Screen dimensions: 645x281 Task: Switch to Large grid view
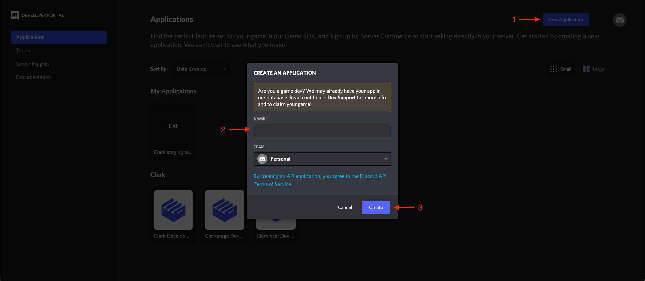[593, 69]
